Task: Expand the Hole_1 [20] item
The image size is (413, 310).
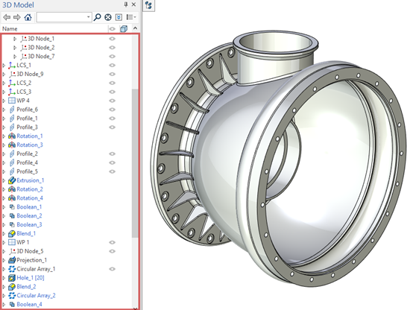Action: click(4, 278)
